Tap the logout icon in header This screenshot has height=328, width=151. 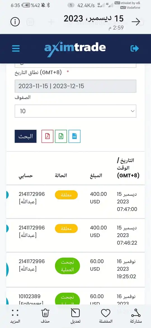click(x=135, y=48)
